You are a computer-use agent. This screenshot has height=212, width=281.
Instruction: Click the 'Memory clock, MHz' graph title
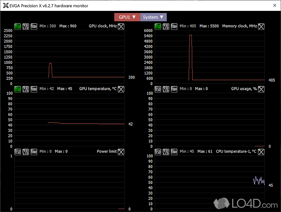coord(240,26)
